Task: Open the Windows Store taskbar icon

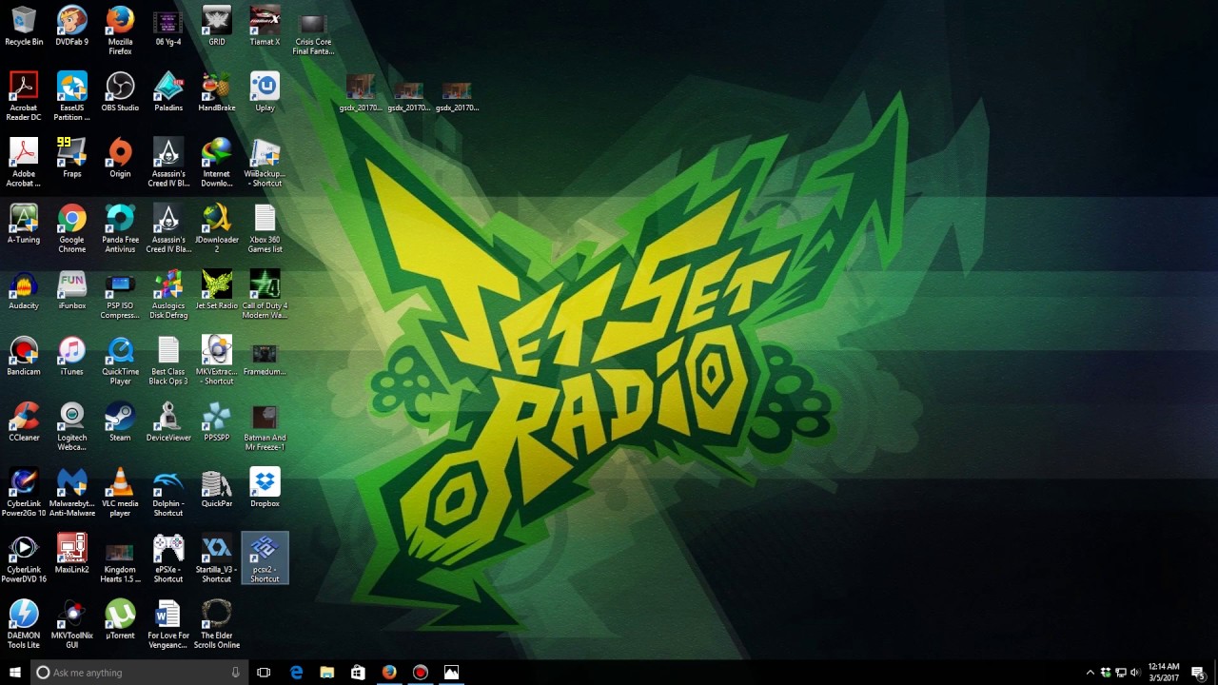Action: point(358,673)
